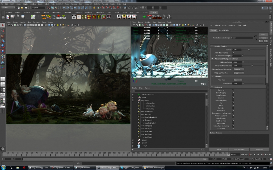Image resolution: width=273 pixels, height=170 pixels.
Task: Click the PDF file shelf icon
Action: pos(8,17)
